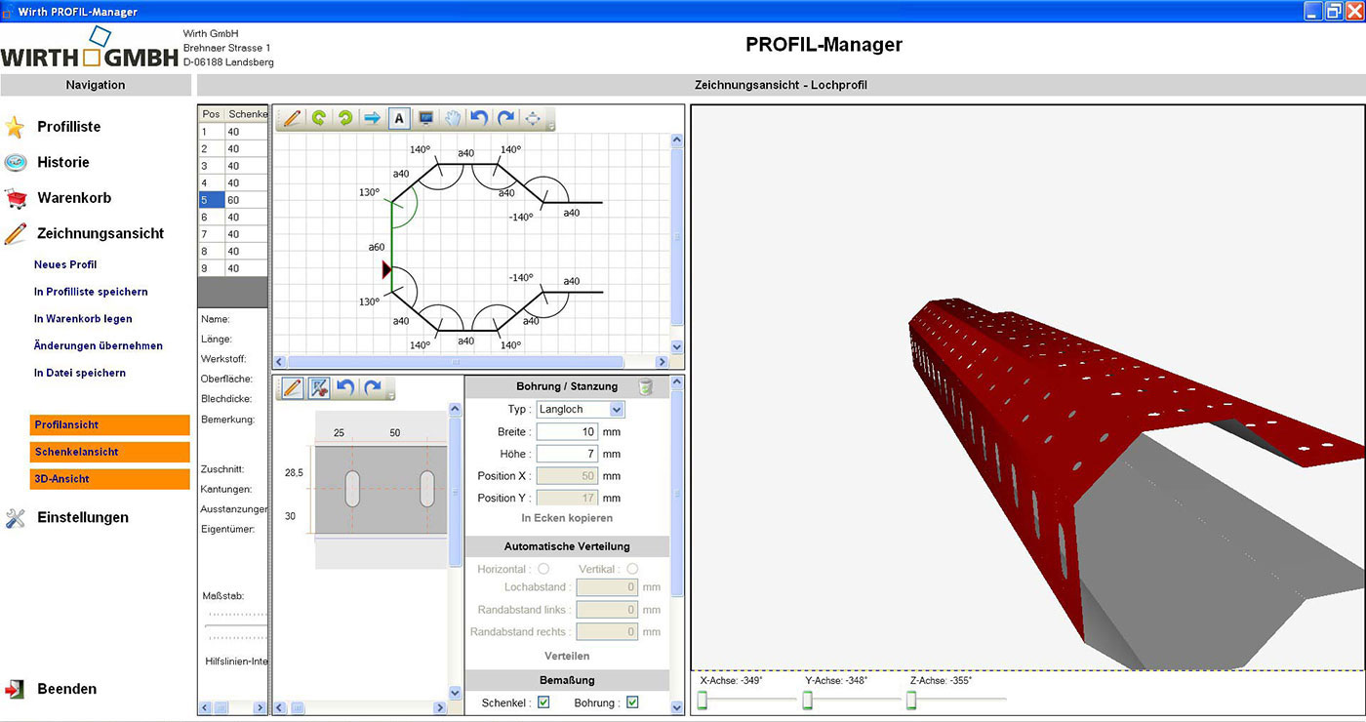Click the blue right arrow toolbar icon

(x=372, y=118)
